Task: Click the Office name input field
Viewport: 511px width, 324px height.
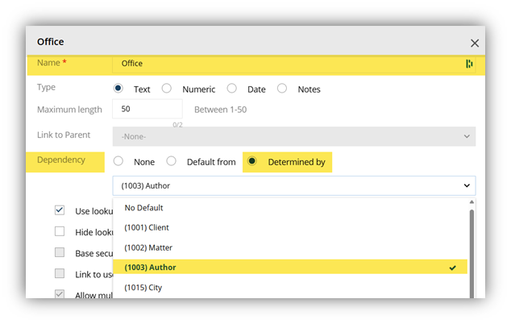Action: pyautogui.click(x=290, y=64)
